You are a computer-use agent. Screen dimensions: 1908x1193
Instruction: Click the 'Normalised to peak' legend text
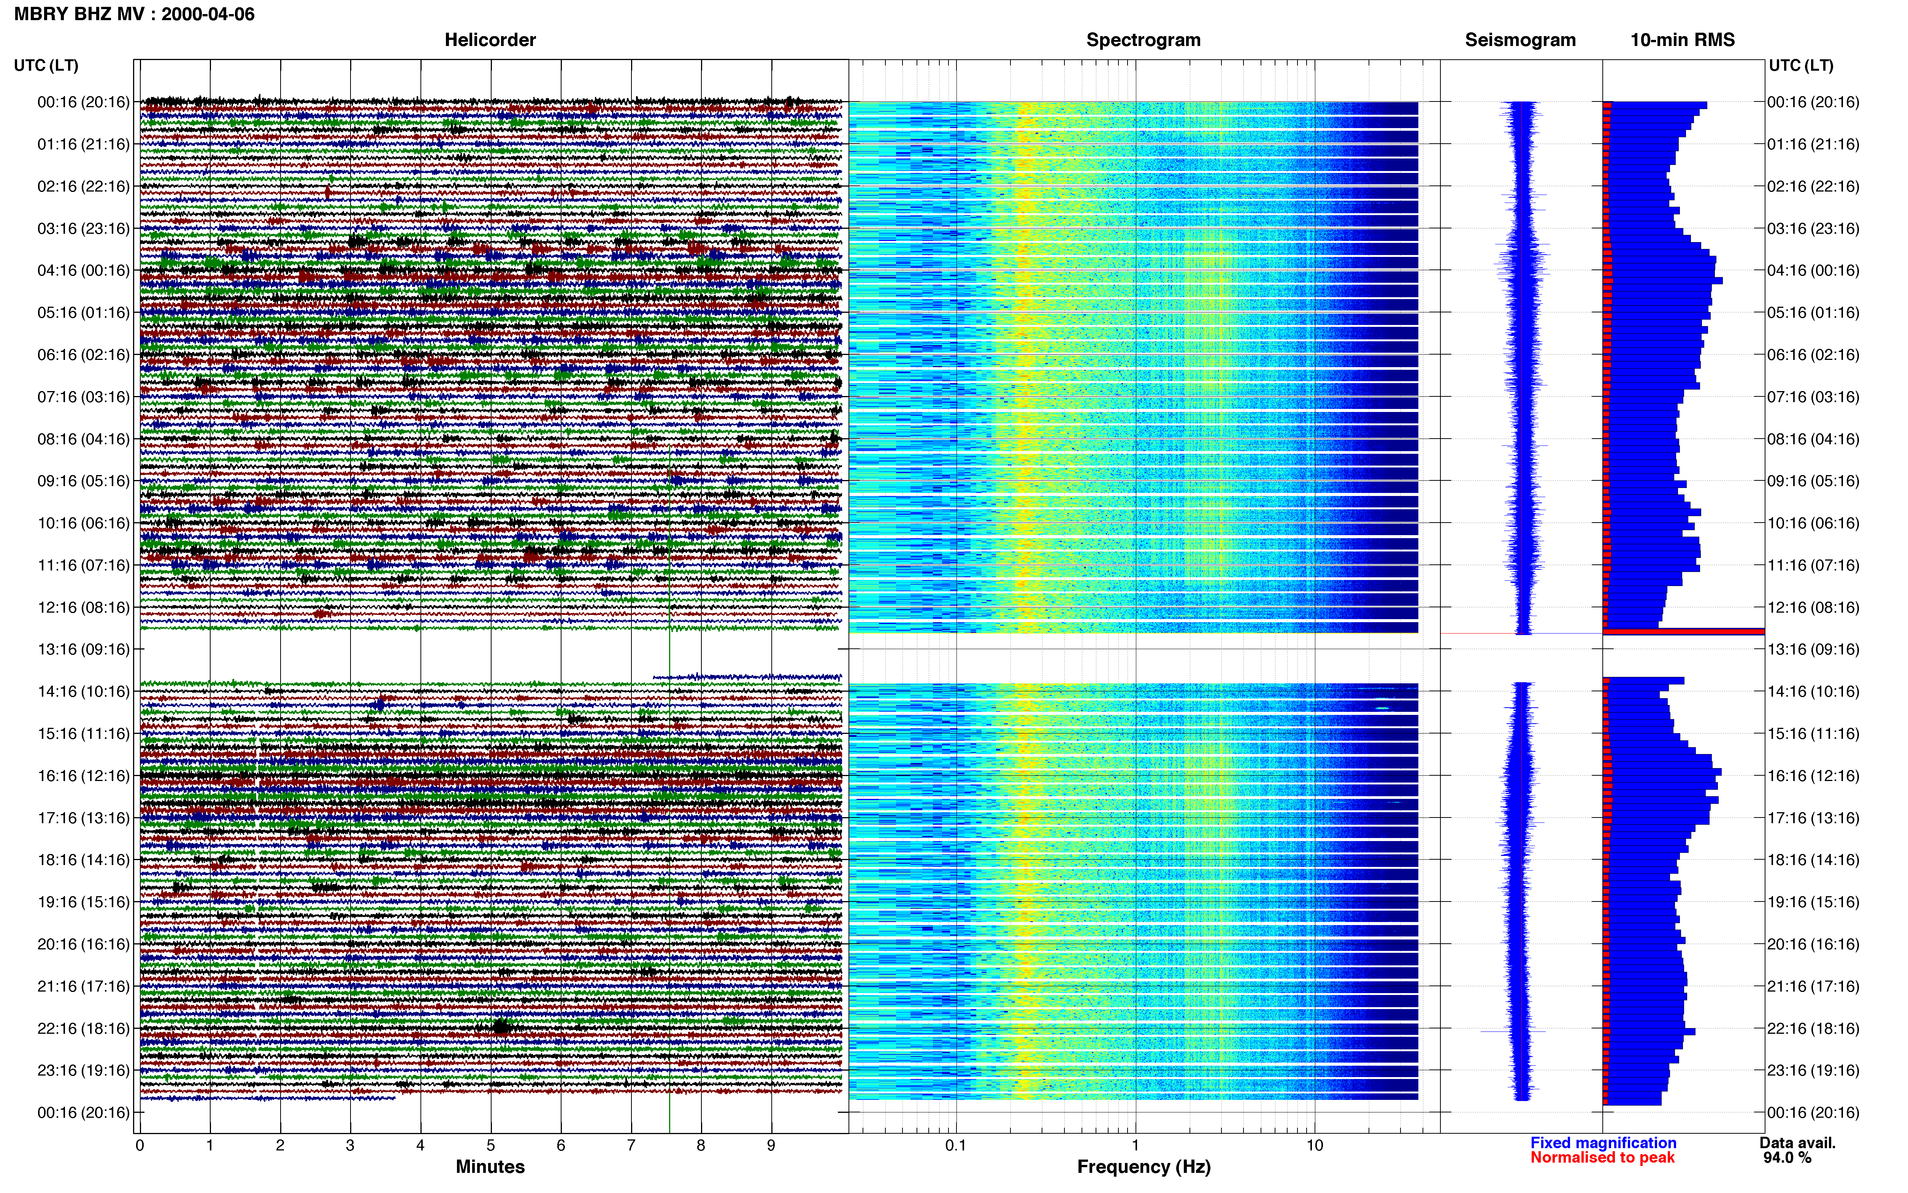coord(1602,1158)
